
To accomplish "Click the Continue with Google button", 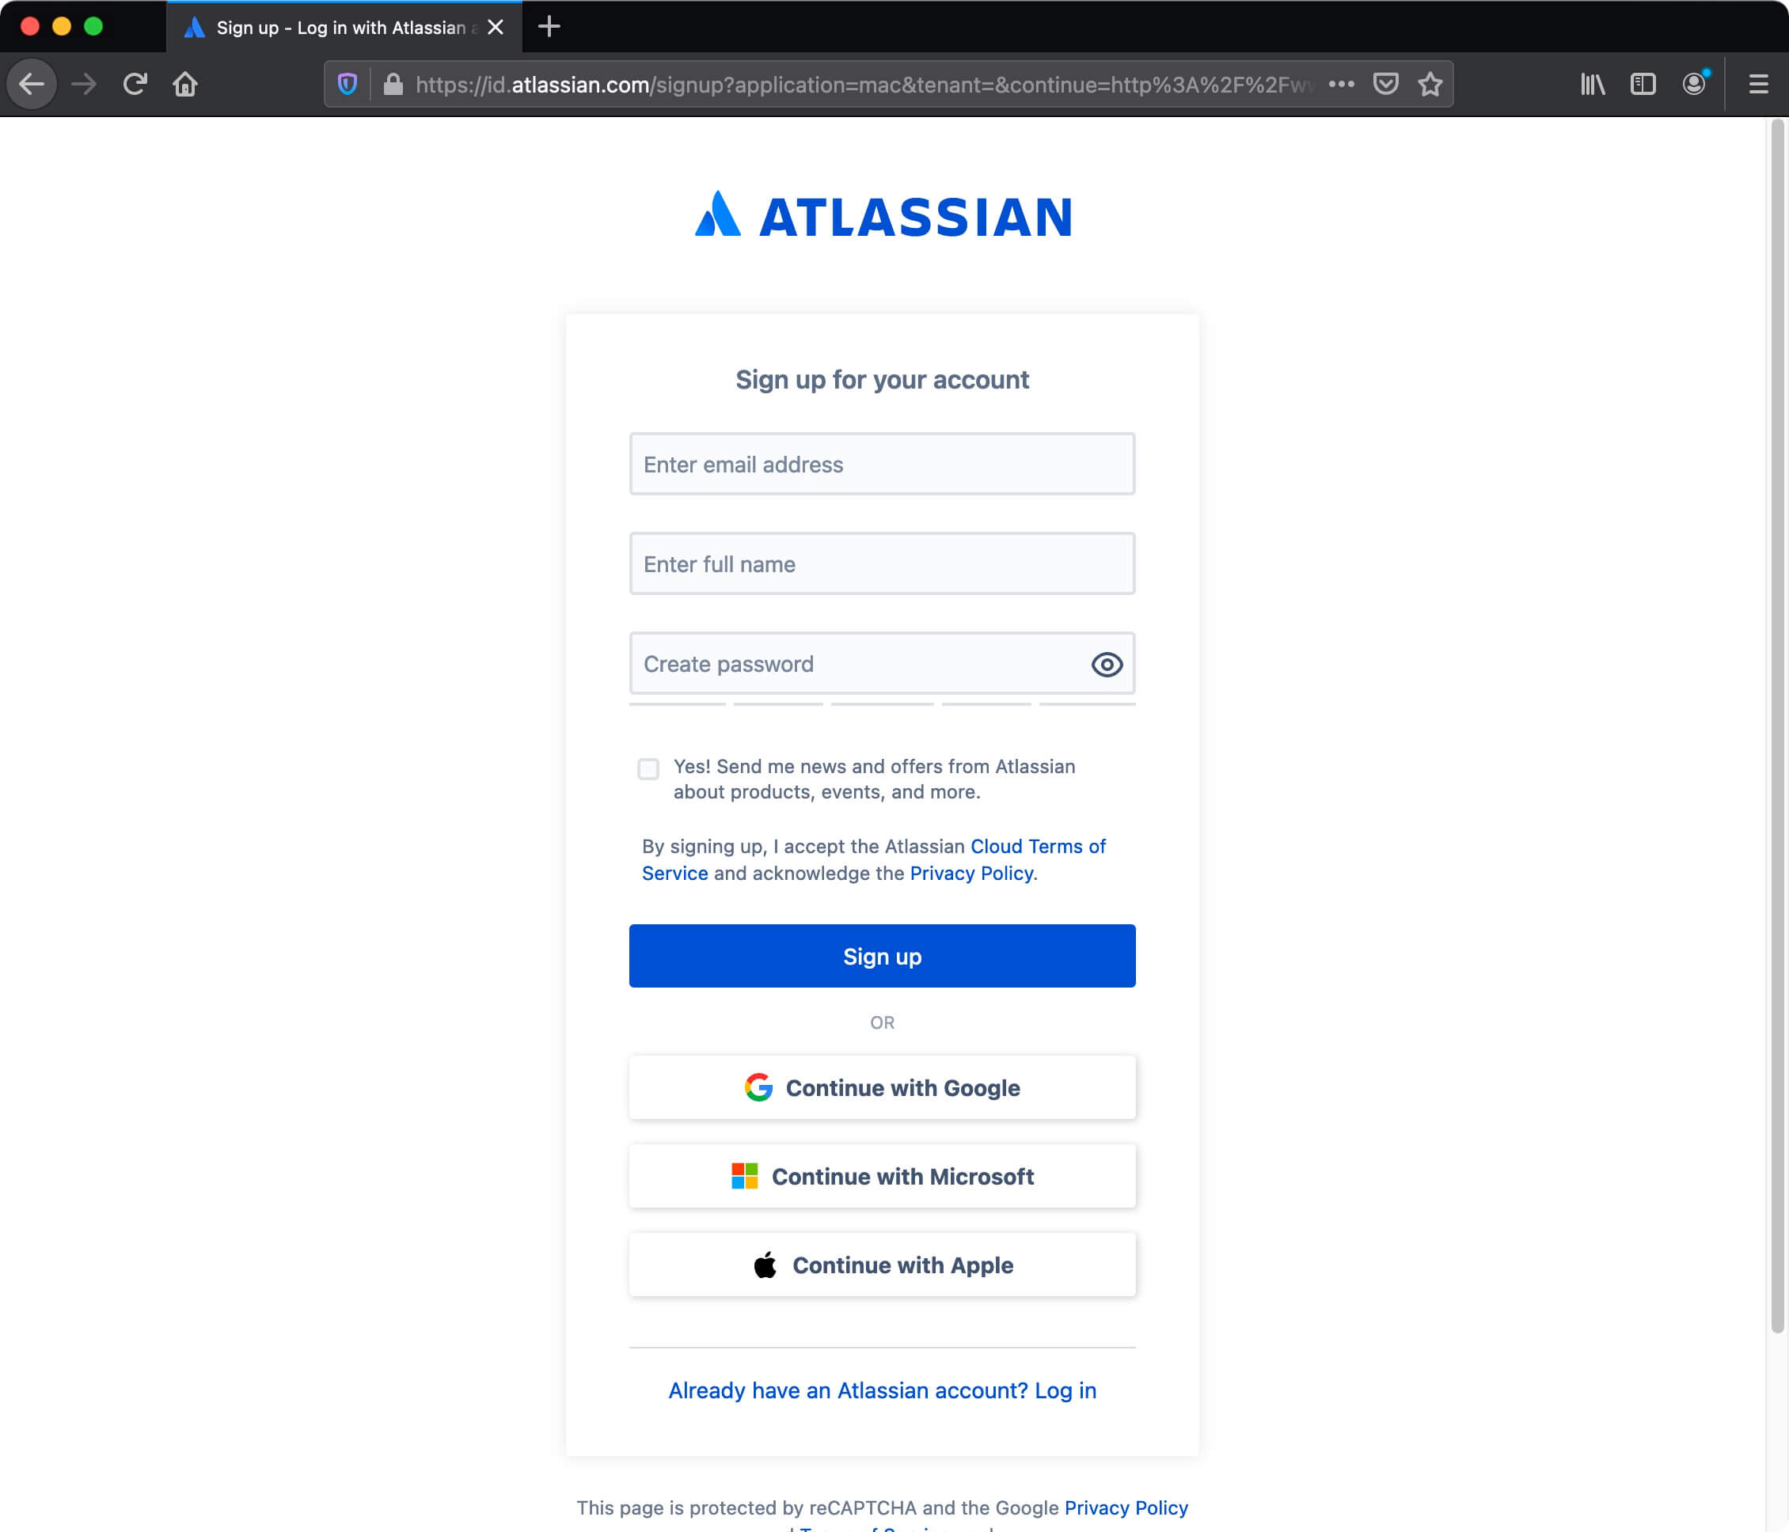I will (x=882, y=1086).
